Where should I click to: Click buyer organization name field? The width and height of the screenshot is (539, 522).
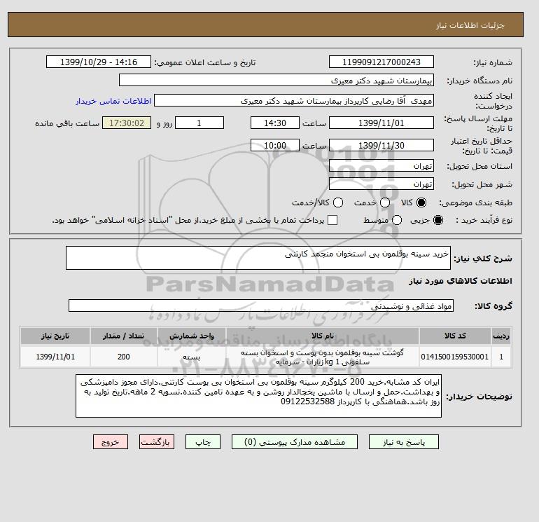276,80
